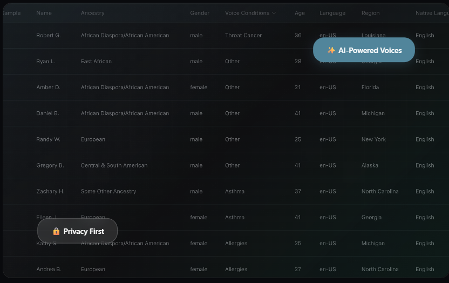This screenshot has height=283, width=449.
Task: Click the name Randy W.
Action: point(48,139)
